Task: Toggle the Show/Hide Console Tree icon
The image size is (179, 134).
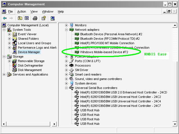Action: (x=27, y=18)
